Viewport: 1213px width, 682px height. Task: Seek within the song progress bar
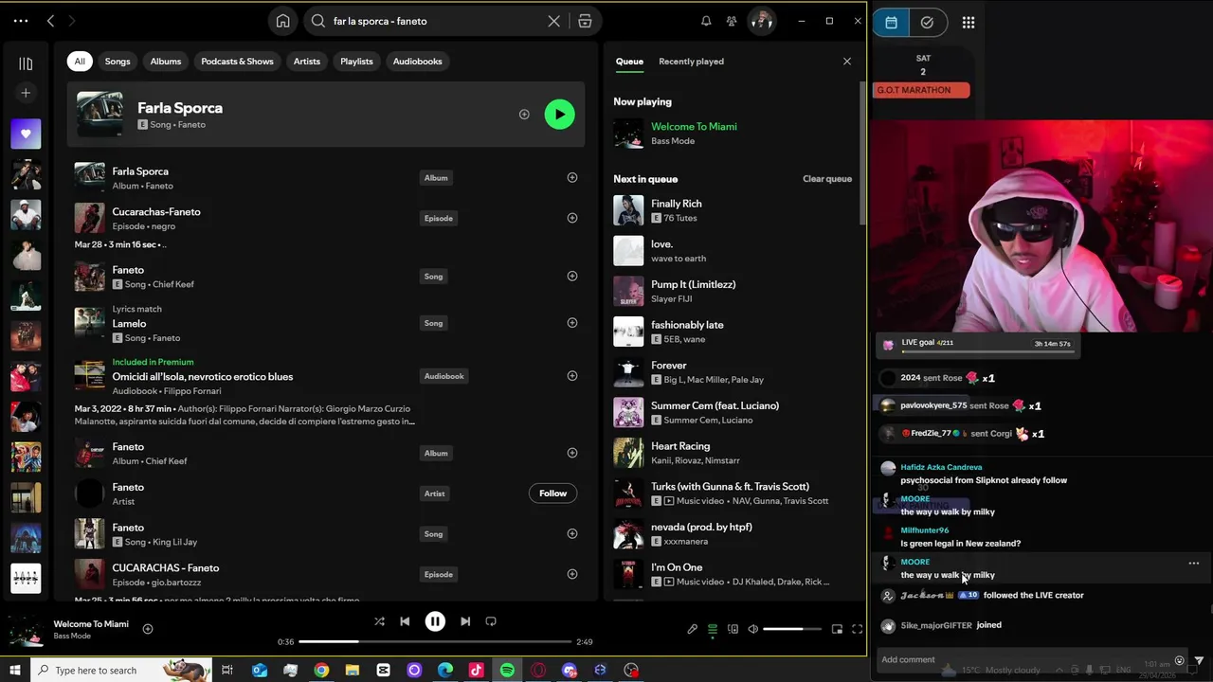point(435,642)
